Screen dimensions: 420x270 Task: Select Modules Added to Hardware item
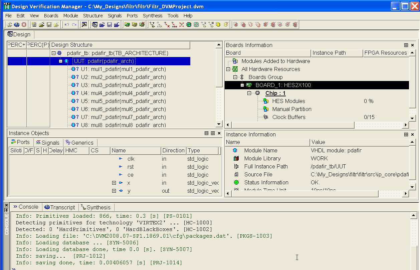click(275, 61)
